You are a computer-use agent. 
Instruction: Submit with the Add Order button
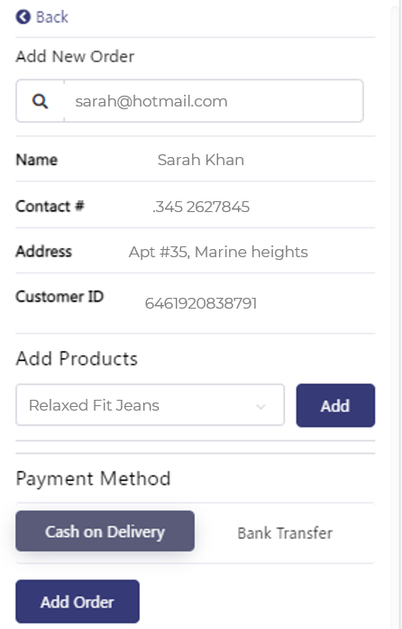78,601
